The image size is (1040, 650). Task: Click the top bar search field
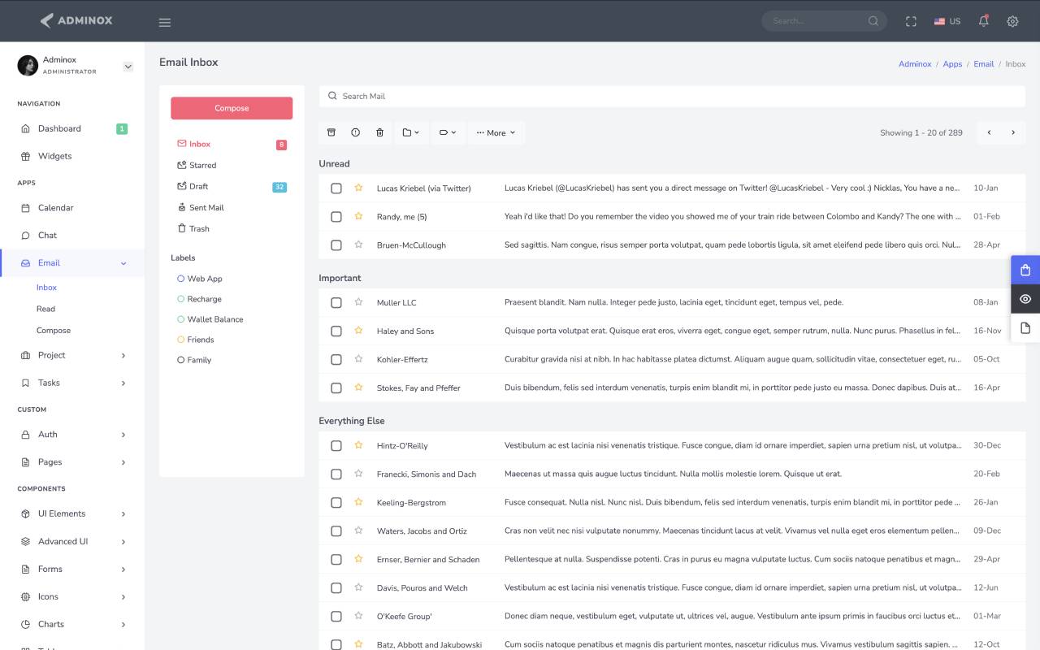point(824,21)
